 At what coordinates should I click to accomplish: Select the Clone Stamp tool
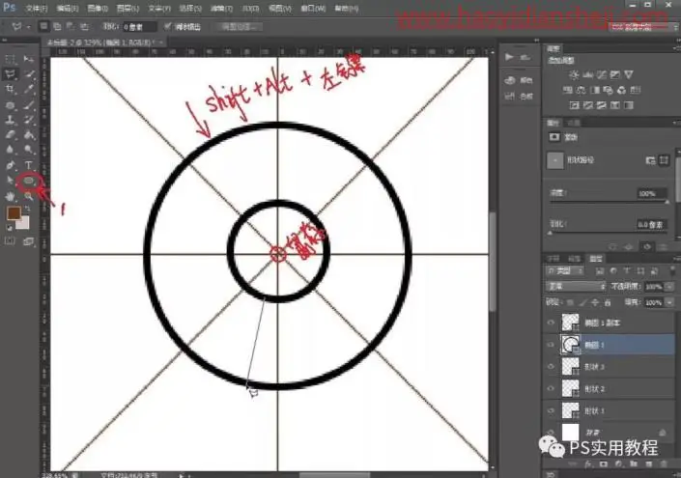[11, 120]
